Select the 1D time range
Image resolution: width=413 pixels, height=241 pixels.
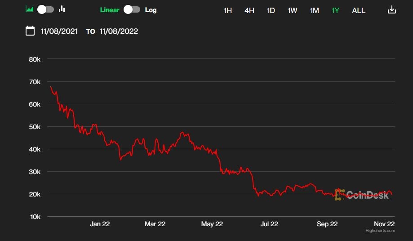point(271,10)
